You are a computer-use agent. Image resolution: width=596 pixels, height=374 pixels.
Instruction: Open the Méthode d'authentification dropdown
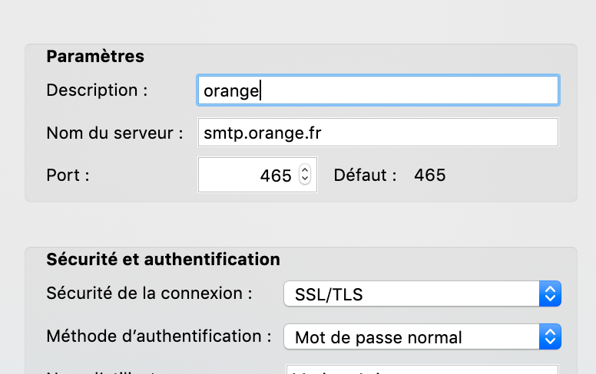pyautogui.click(x=413, y=336)
